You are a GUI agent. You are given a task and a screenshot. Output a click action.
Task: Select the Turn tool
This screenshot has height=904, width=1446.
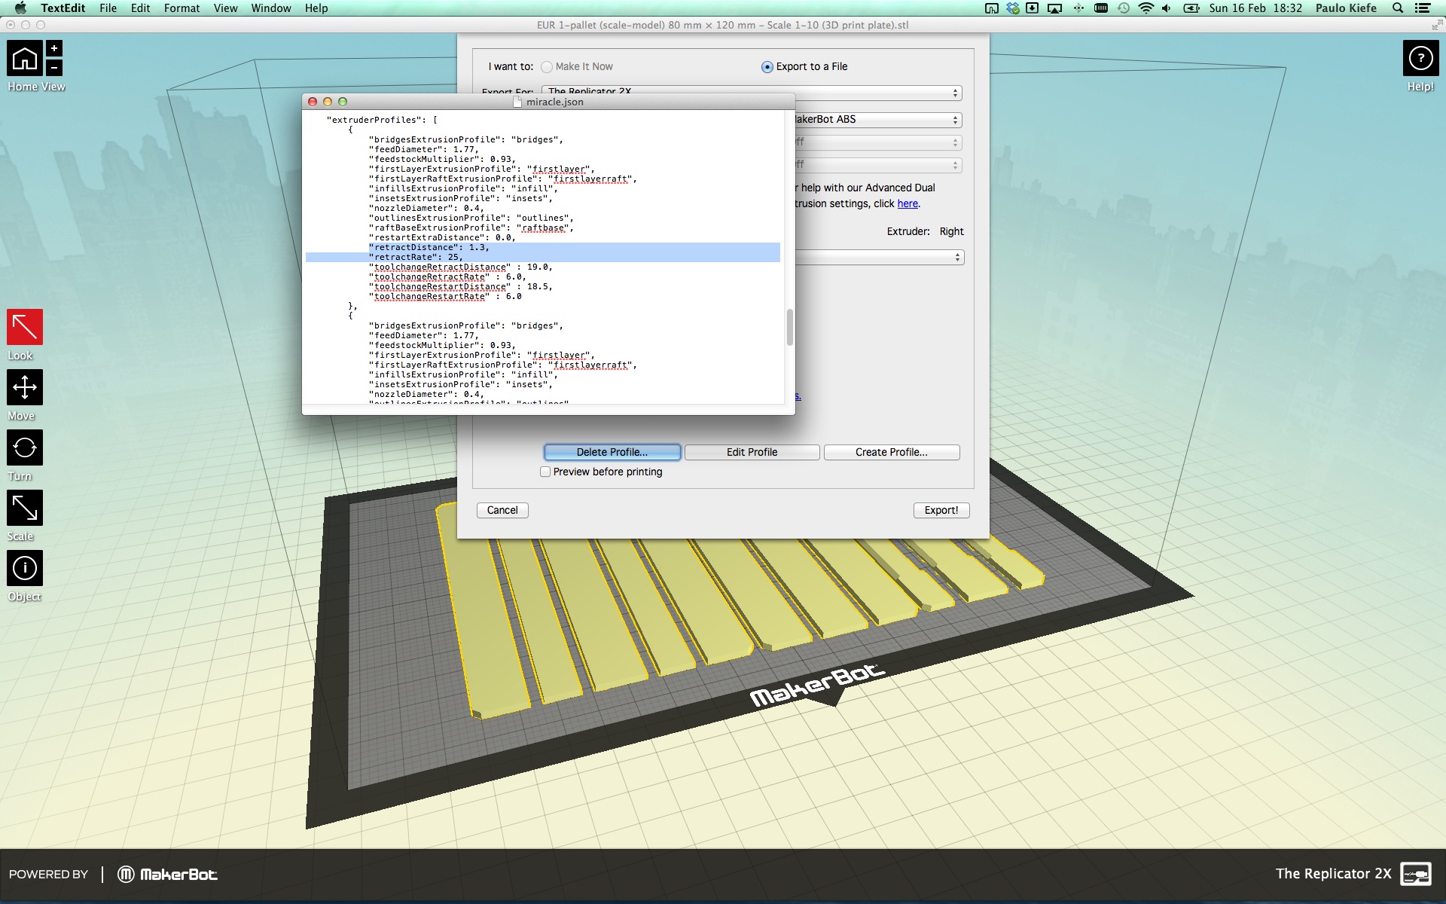click(25, 447)
